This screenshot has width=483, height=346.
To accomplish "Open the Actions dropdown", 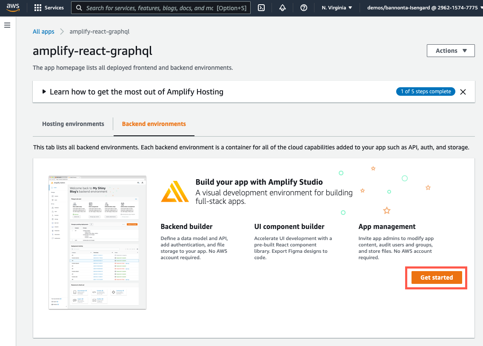I will click(x=450, y=50).
